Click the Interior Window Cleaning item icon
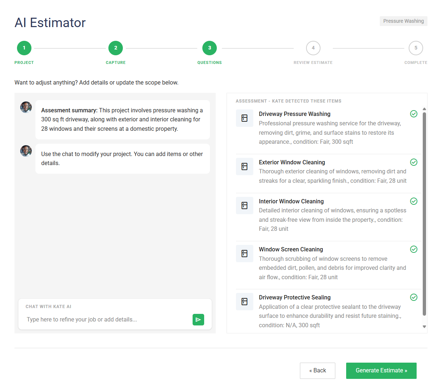The width and height of the screenshot is (443, 389). pos(244,206)
